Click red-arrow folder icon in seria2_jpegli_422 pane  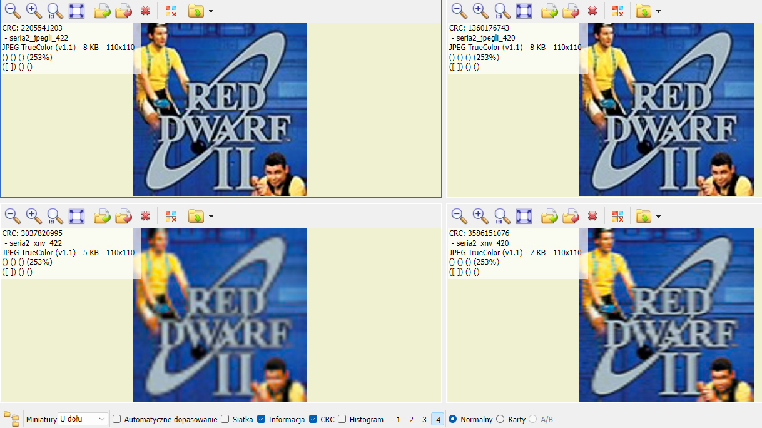(124, 11)
